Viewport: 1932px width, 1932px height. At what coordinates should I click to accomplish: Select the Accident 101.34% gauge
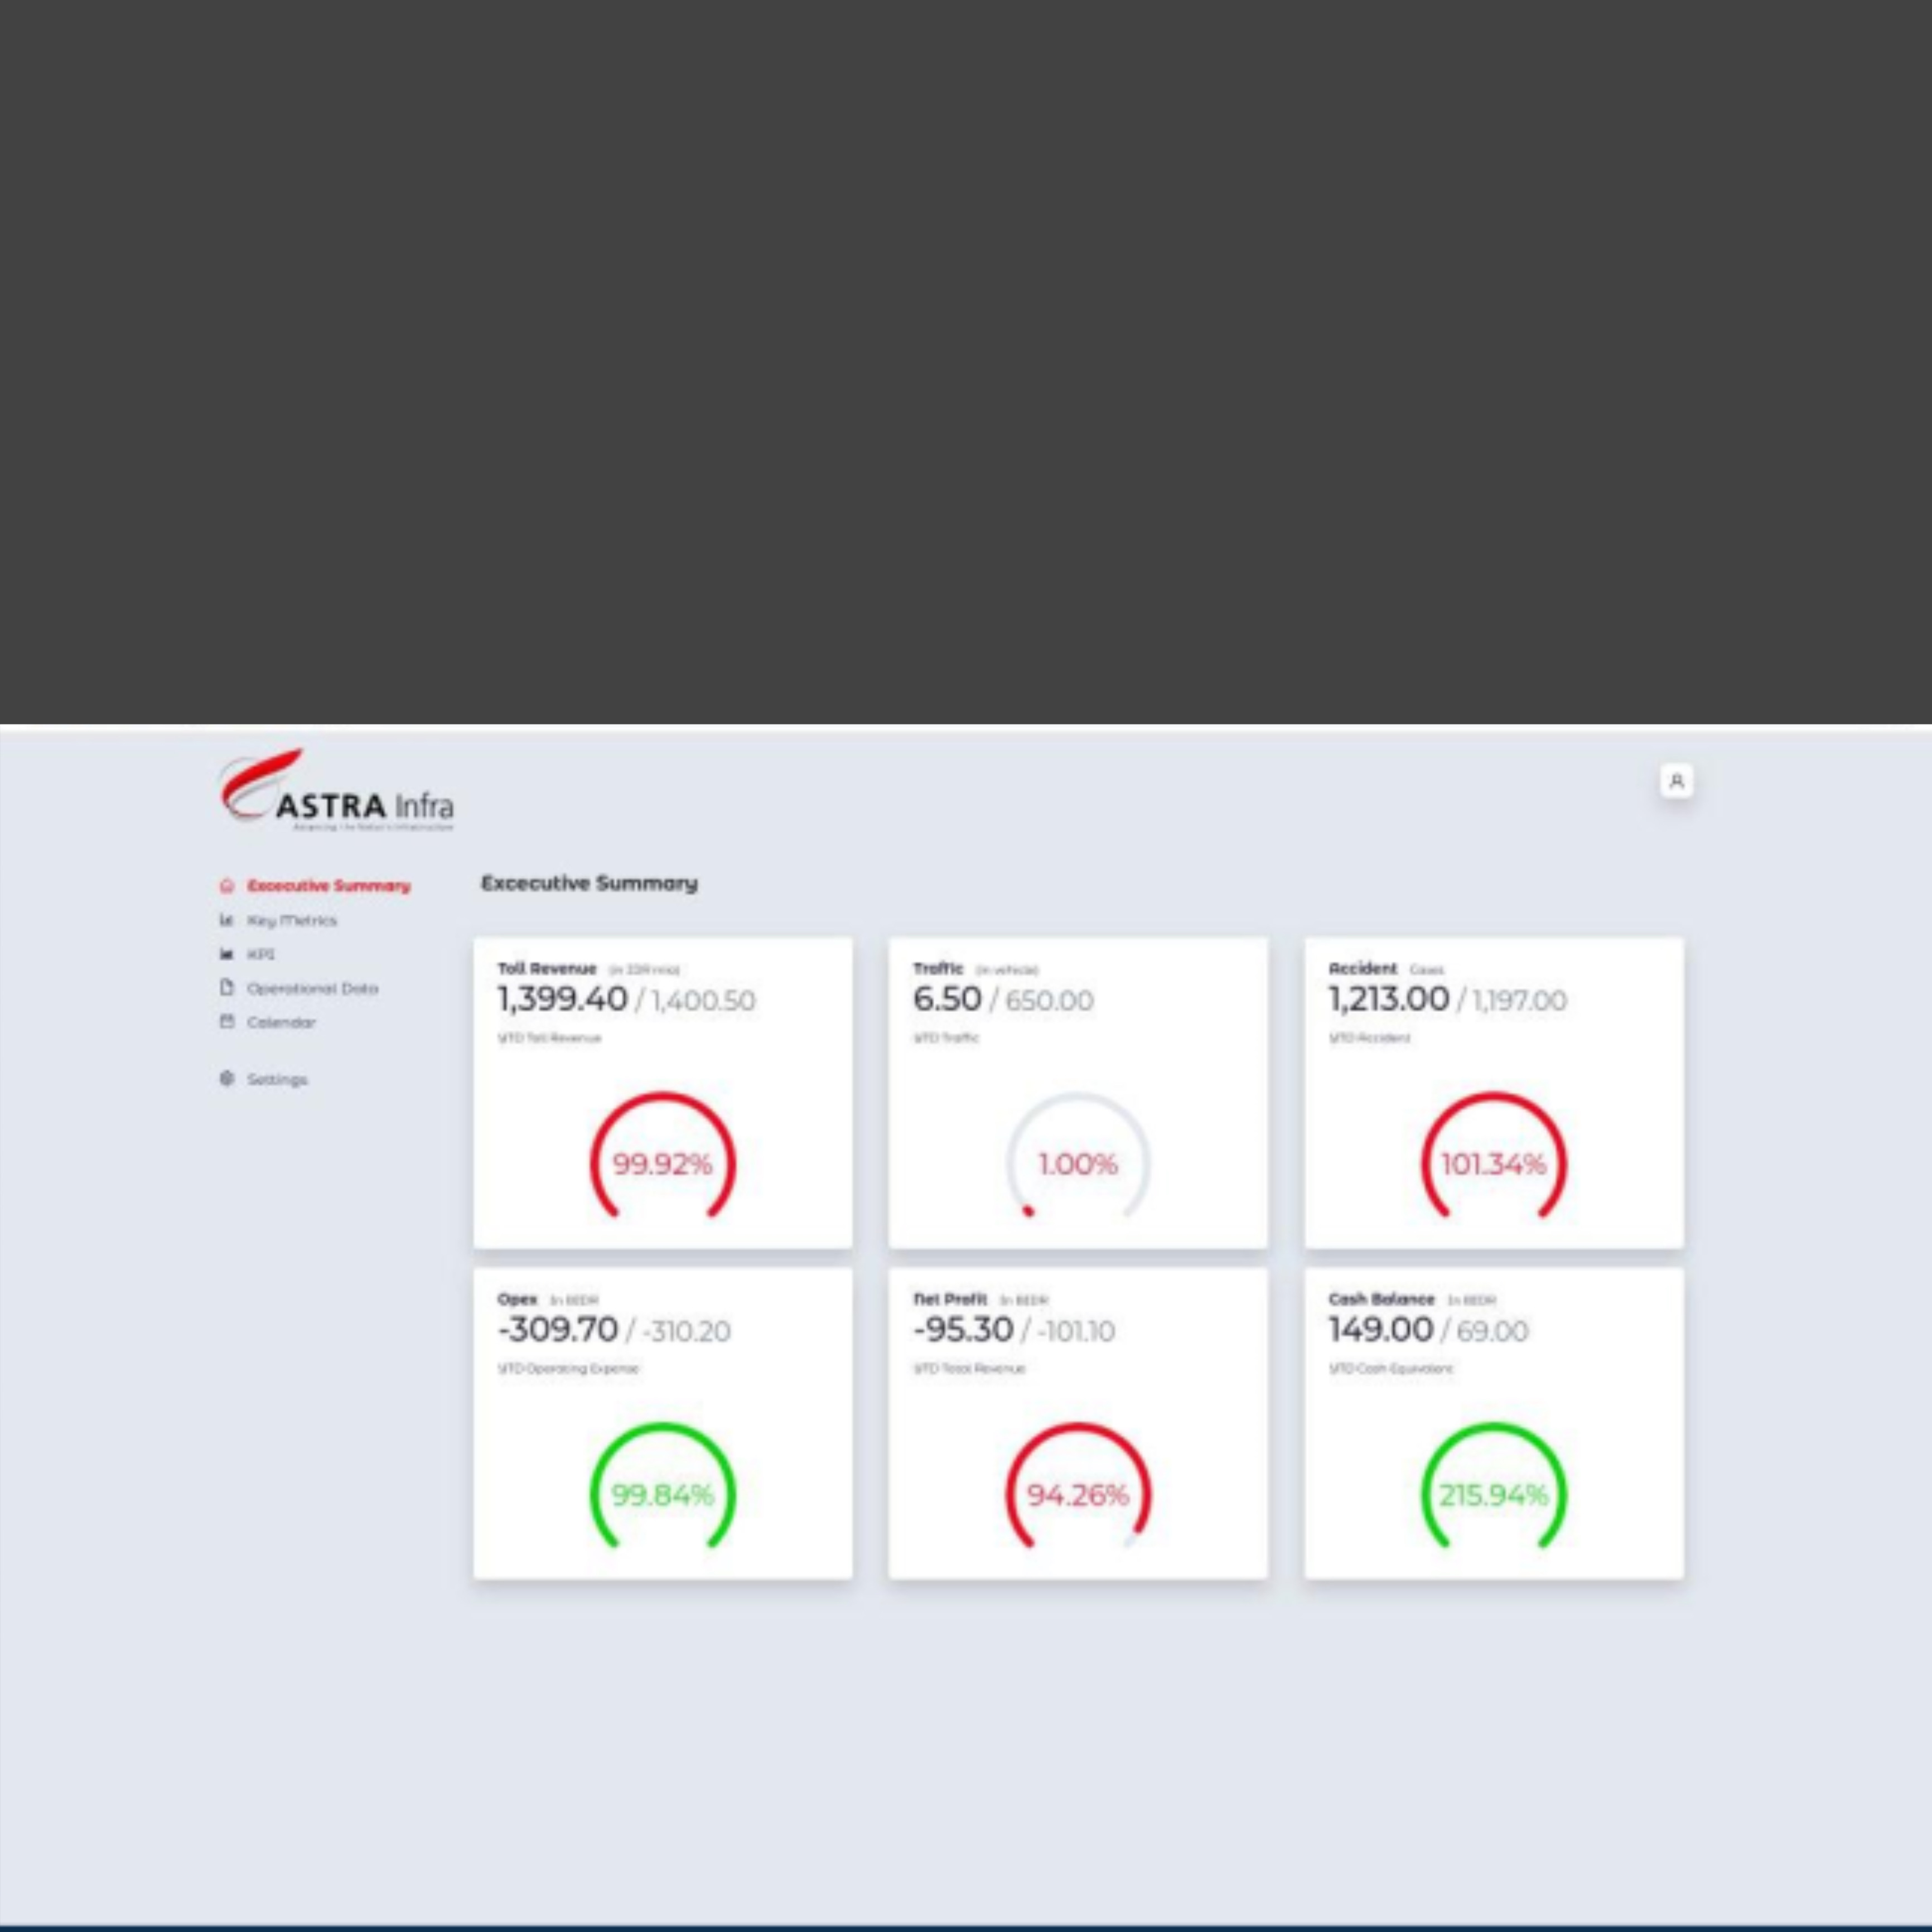point(1493,1163)
